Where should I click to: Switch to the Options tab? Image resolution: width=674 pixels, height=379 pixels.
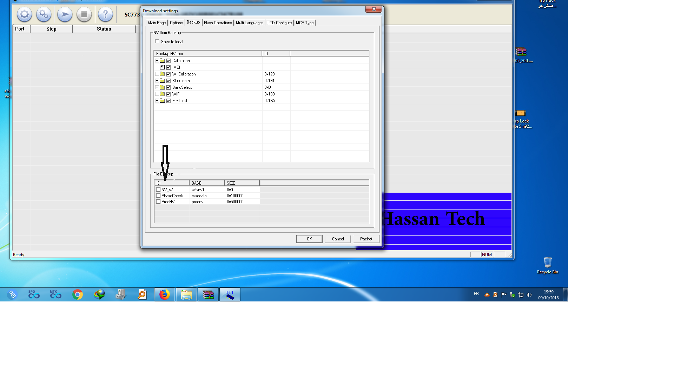(176, 23)
